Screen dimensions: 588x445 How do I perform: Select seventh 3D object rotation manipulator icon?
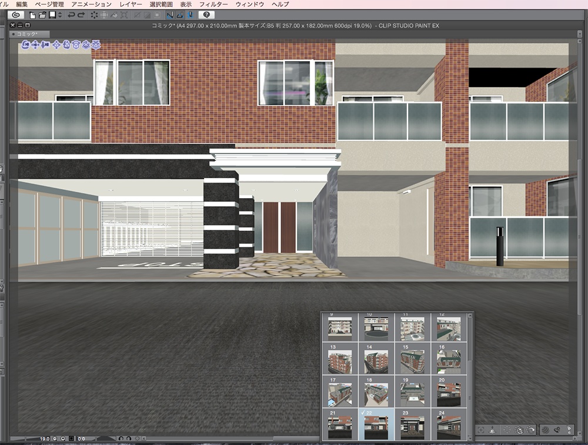(86, 45)
